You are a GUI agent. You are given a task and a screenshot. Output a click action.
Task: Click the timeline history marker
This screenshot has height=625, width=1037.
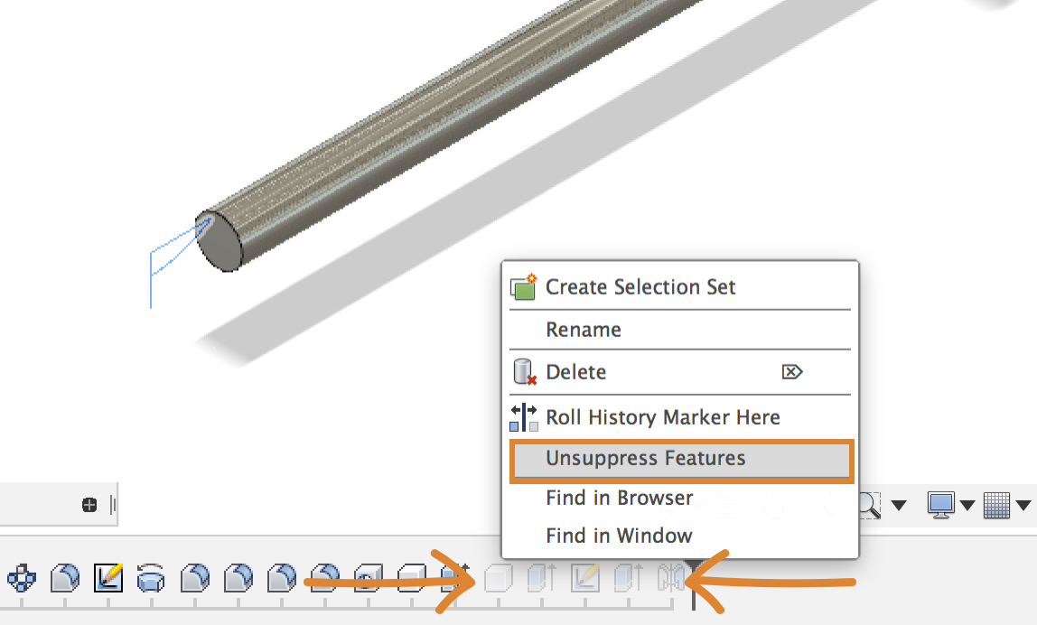coord(693,584)
